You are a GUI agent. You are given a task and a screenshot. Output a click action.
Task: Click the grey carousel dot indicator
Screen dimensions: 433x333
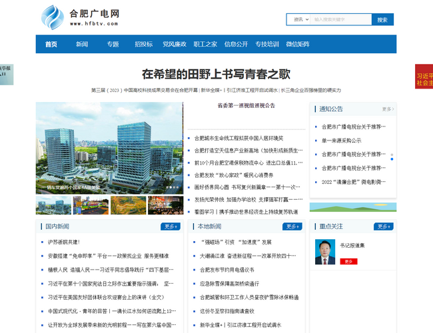[x=392, y=155]
